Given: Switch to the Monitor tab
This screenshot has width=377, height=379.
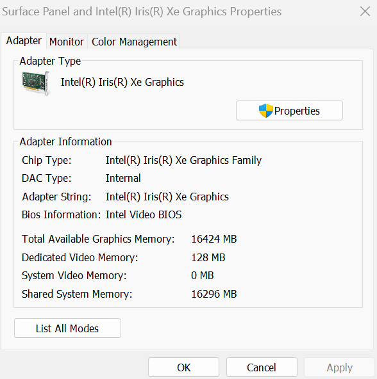Looking at the screenshot, I should coord(67,42).
